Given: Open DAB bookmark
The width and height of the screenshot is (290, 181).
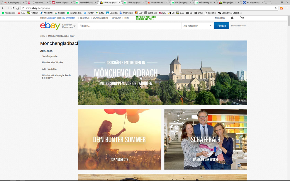Looking at the screenshot, I should click(180, 13).
